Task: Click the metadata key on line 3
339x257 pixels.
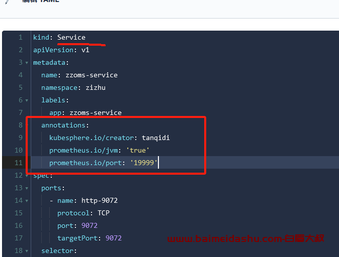Action: click(x=49, y=63)
